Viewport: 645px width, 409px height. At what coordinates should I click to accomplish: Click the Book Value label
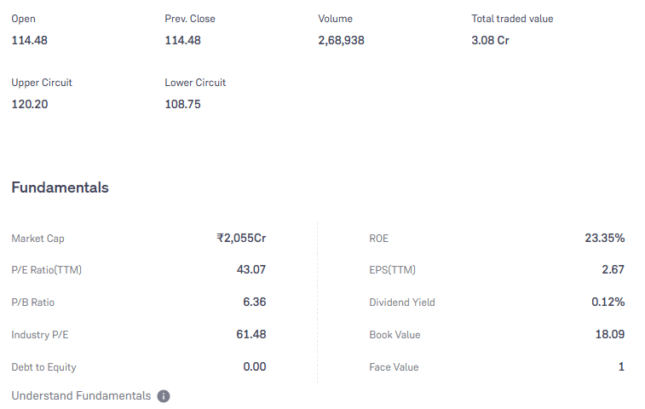tap(394, 335)
